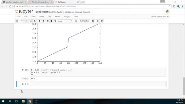Click the line plot output image

tap(67, 44)
